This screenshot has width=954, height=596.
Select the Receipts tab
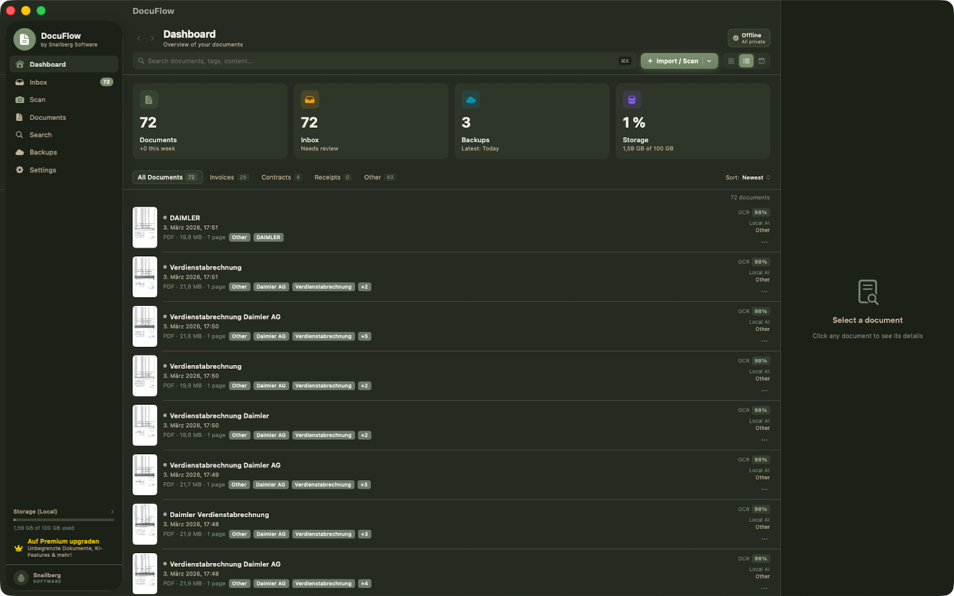[333, 177]
